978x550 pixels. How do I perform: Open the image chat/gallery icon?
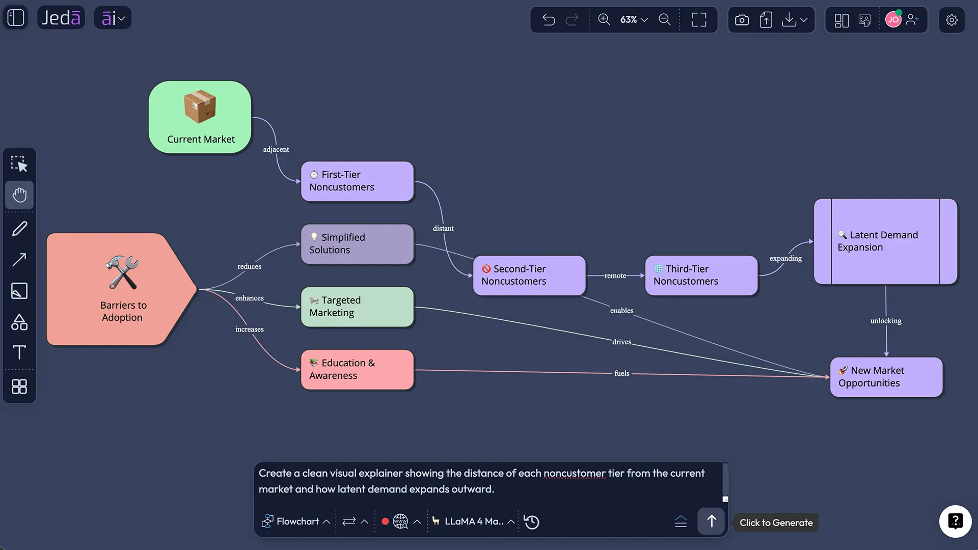click(865, 20)
